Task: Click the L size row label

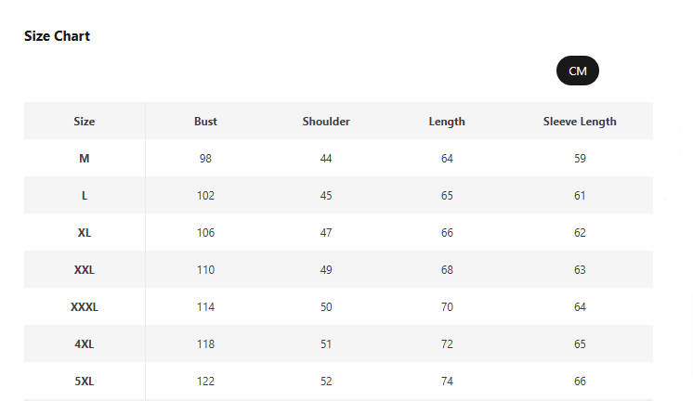Action: (85, 196)
